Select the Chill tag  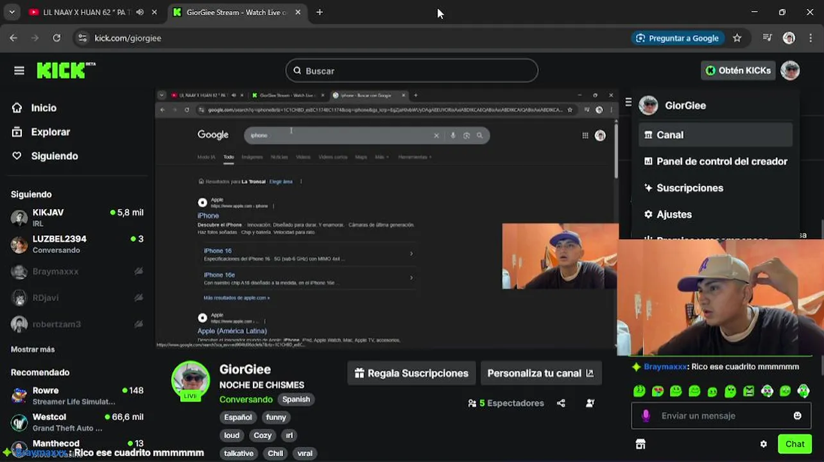275,453
